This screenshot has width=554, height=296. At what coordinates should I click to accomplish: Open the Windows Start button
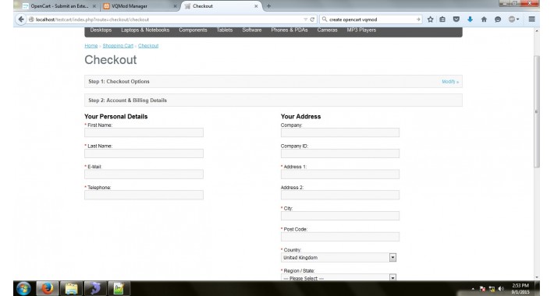point(23,288)
